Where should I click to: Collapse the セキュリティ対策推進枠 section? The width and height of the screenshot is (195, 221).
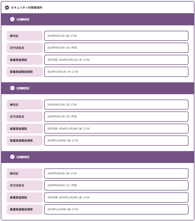point(7,8)
